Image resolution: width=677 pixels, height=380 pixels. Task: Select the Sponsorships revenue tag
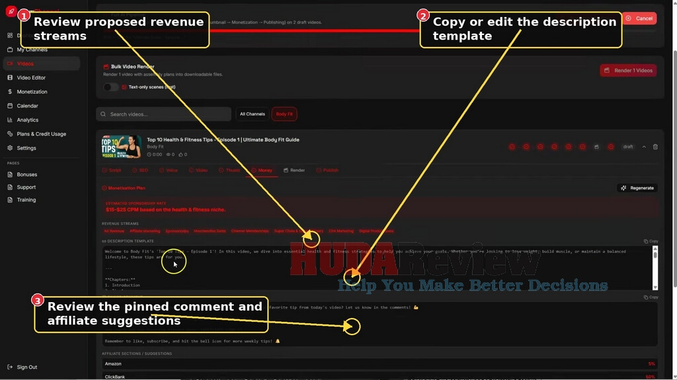(x=177, y=231)
